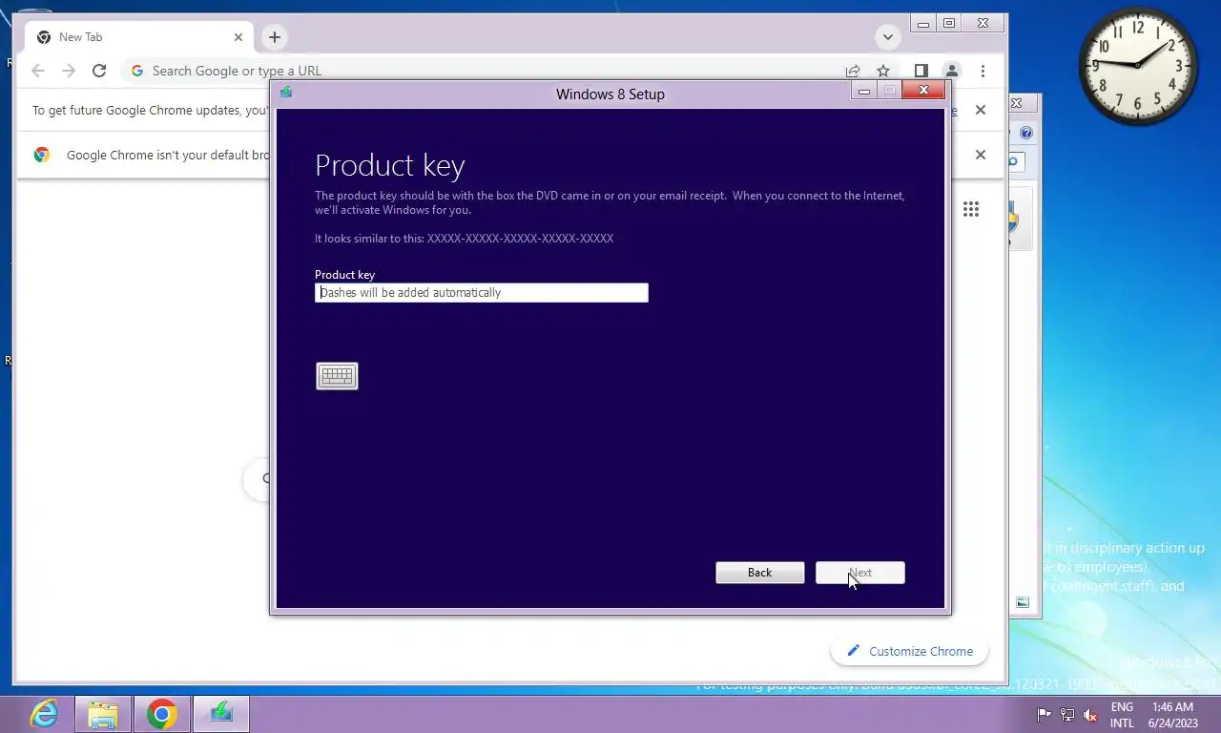The height and width of the screenshot is (733, 1221).
Task: Click the desktop clock gadget
Action: (x=1138, y=66)
